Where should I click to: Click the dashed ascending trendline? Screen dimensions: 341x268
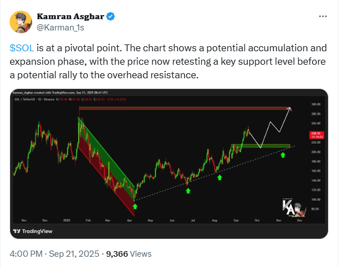point(215,173)
